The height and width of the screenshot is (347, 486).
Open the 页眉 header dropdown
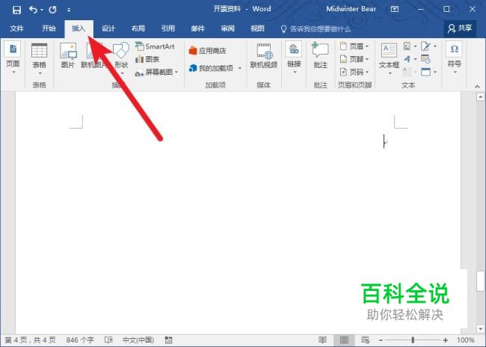(x=354, y=46)
